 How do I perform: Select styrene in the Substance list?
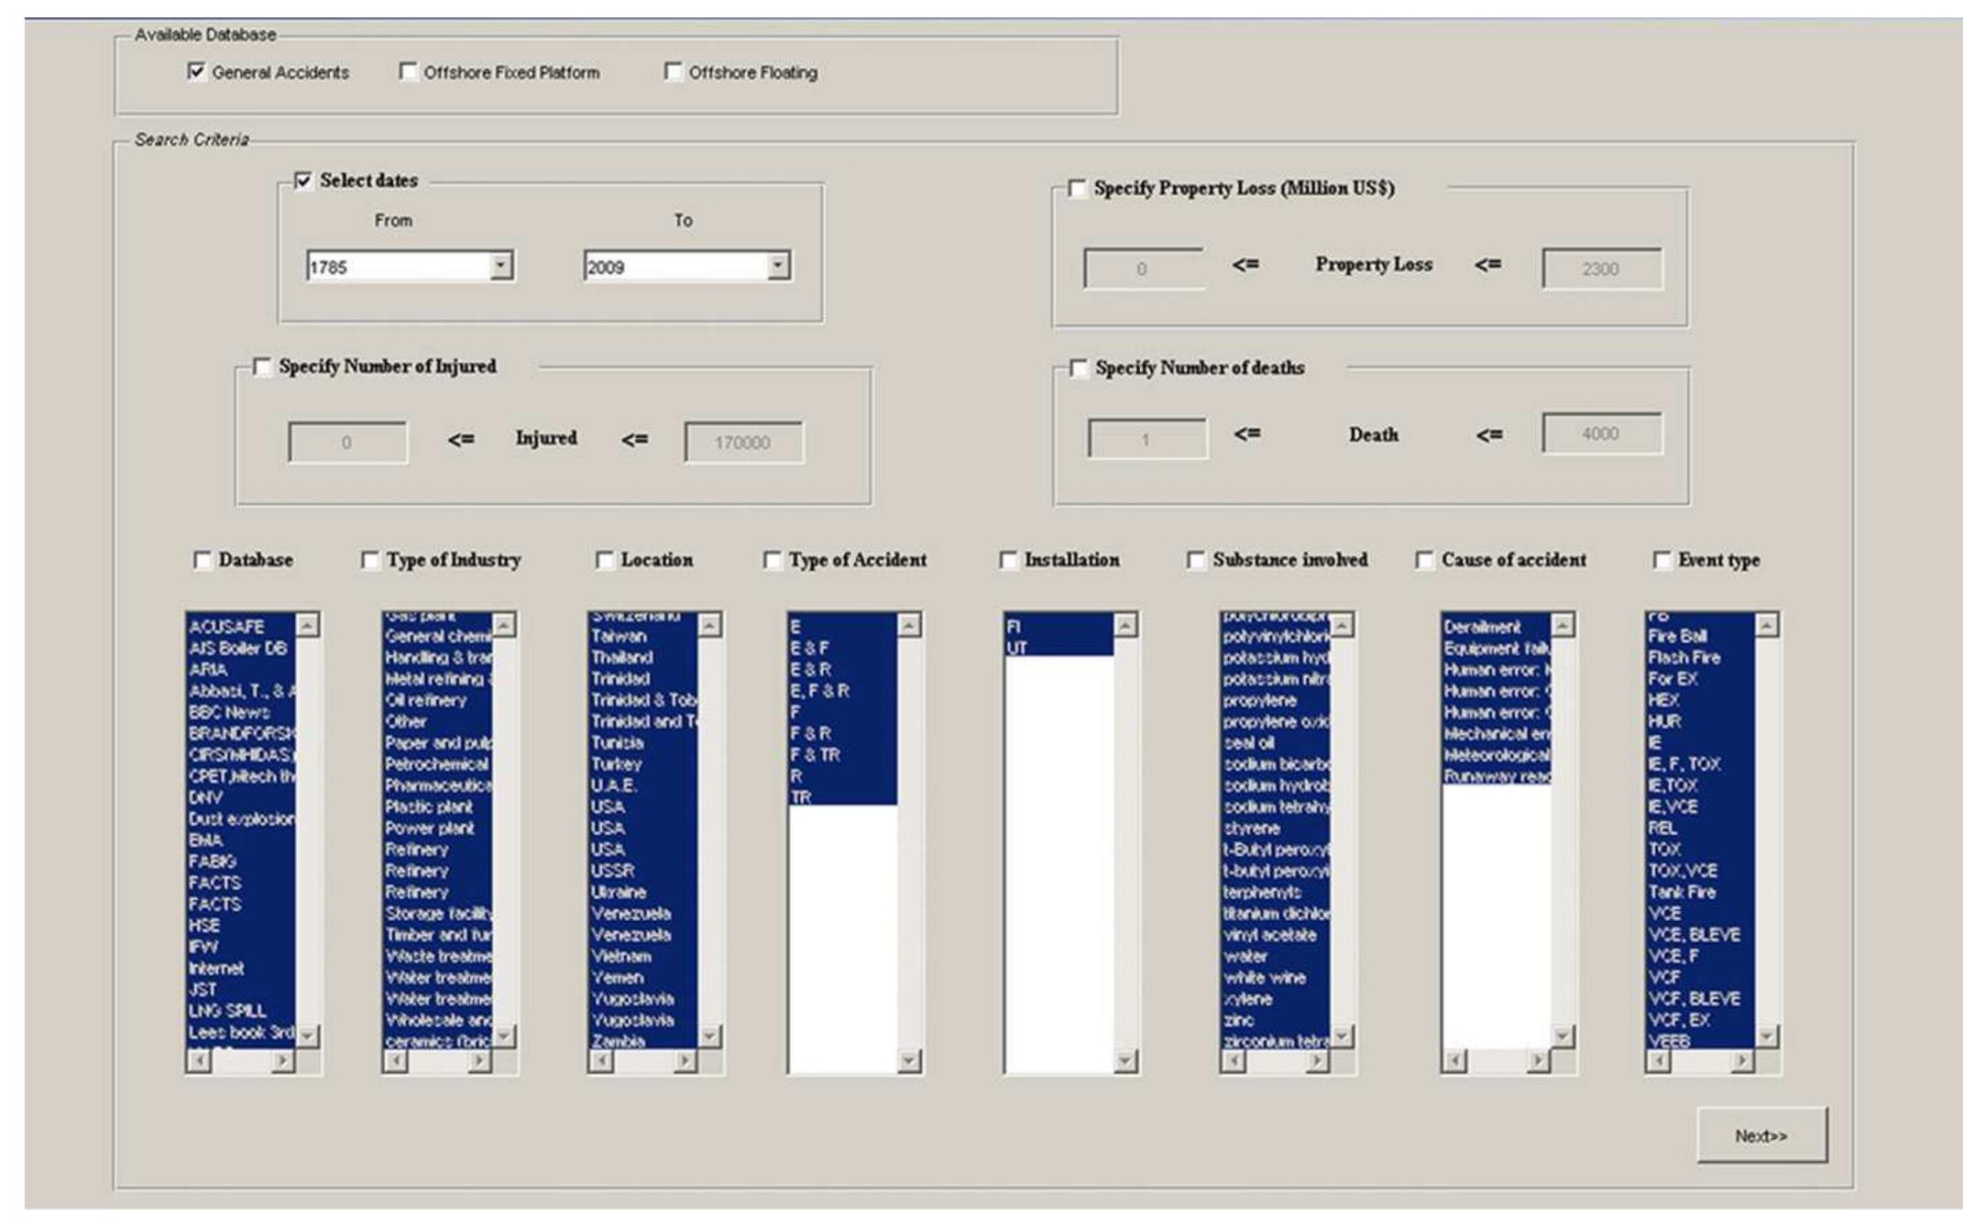(x=1276, y=828)
